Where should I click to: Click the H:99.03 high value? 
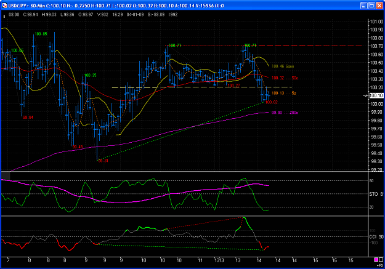pos(49,15)
